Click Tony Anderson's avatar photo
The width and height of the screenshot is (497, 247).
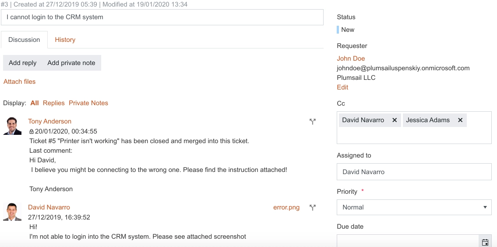[12, 126]
